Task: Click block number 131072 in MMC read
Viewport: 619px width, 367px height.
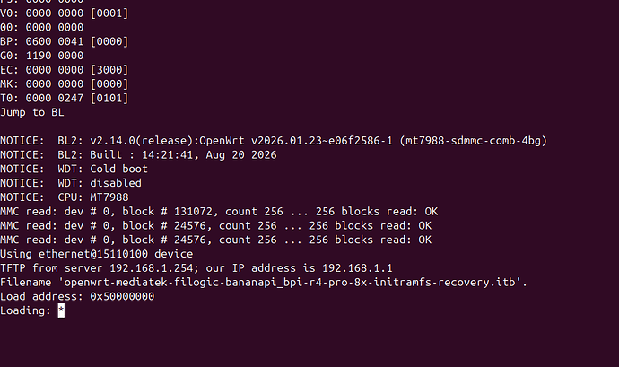Action: tap(193, 212)
